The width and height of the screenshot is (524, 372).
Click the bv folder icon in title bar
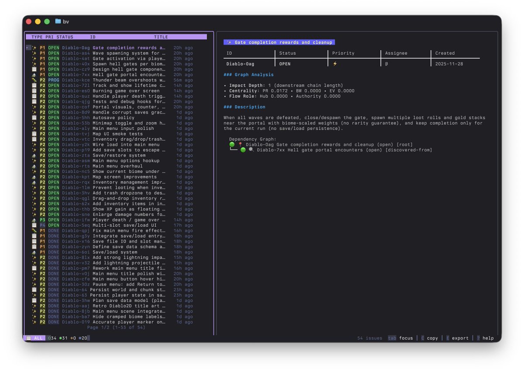pos(58,21)
